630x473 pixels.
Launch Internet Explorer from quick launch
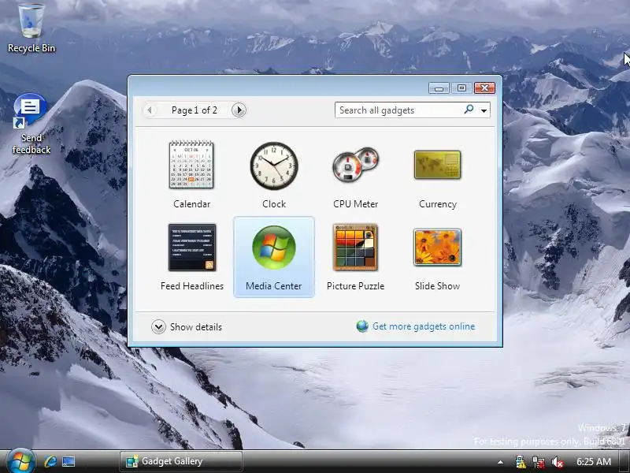click(x=50, y=461)
